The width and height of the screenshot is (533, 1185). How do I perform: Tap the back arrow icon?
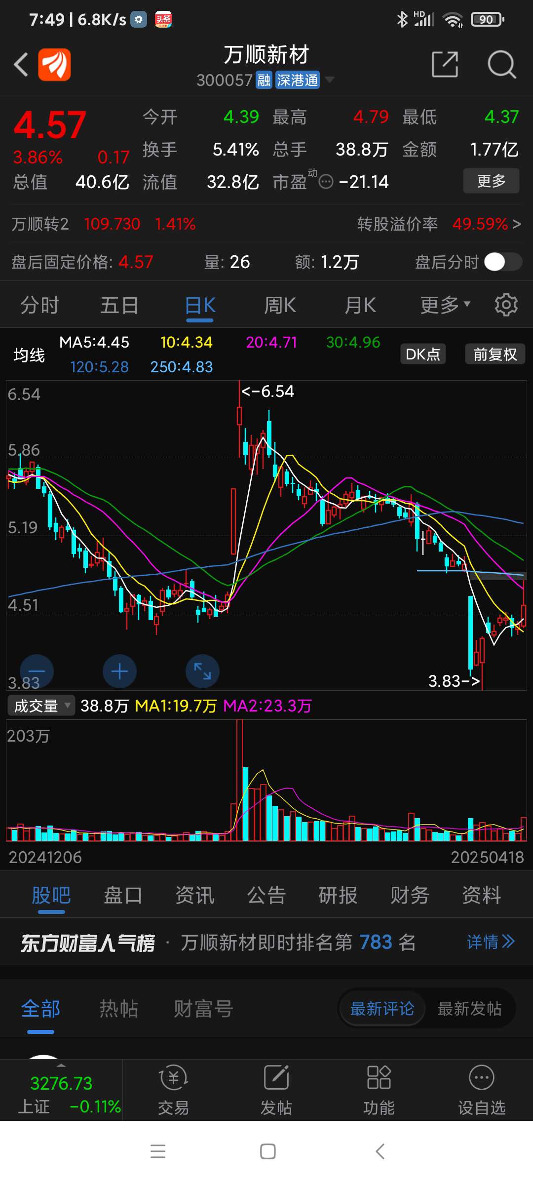pos(21,65)
